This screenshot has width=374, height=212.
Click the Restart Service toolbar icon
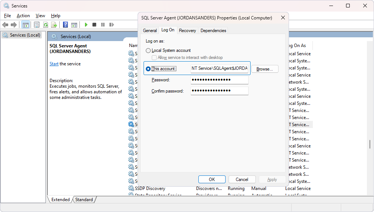(111, 25)
